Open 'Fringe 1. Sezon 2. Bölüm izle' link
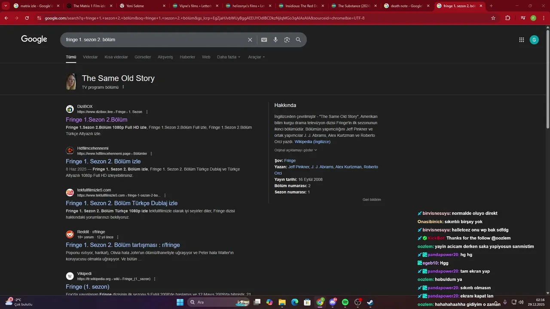Image resolution: width=550 pixels, height=309 pixels. [x=103, y=161]
